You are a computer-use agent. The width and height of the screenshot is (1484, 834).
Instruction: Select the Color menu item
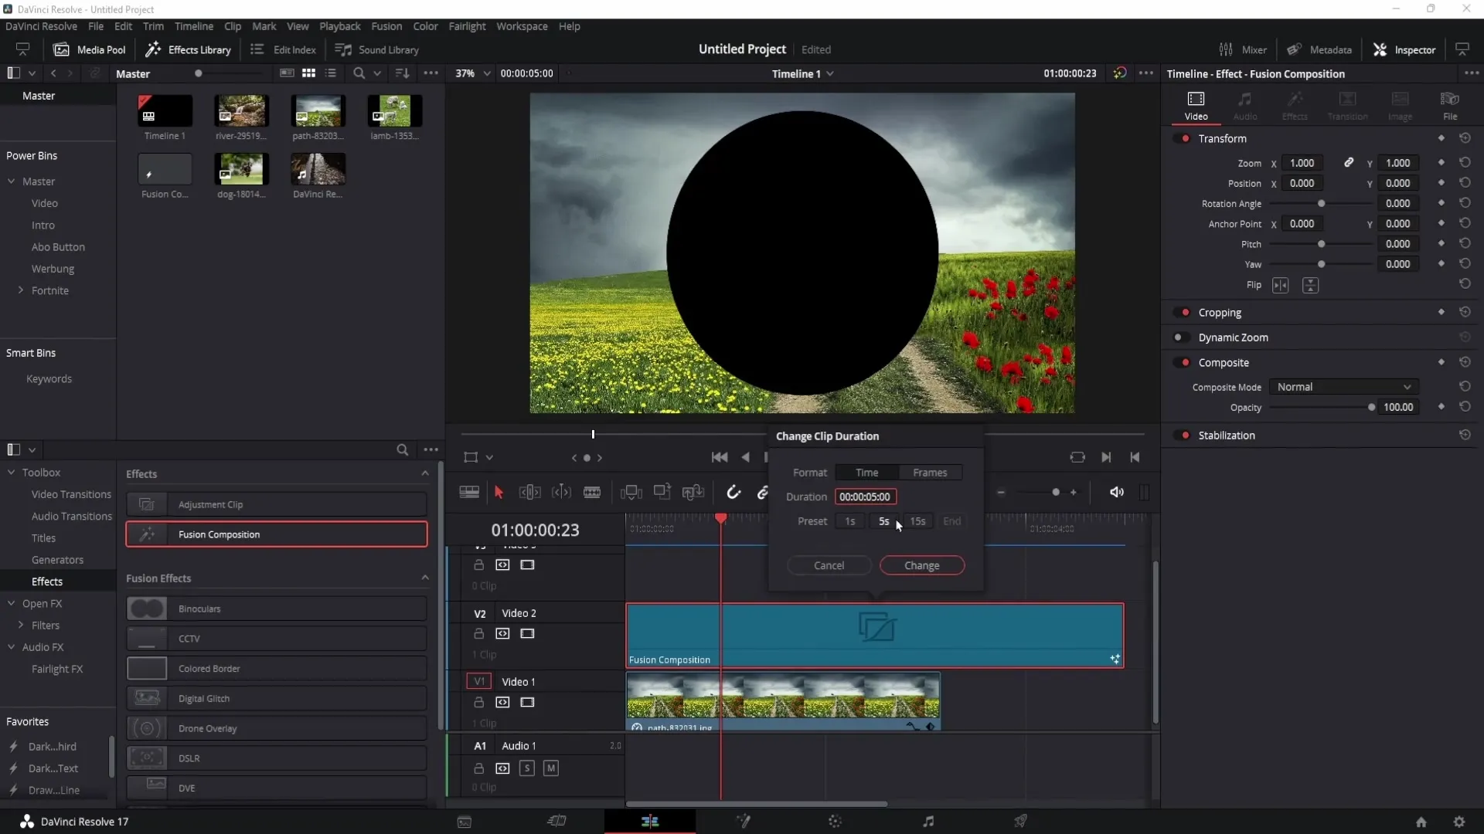click(426, 25)
